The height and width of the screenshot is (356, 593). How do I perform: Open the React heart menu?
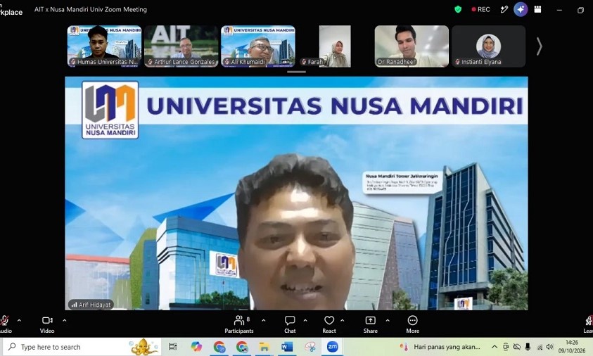point(329,324)
